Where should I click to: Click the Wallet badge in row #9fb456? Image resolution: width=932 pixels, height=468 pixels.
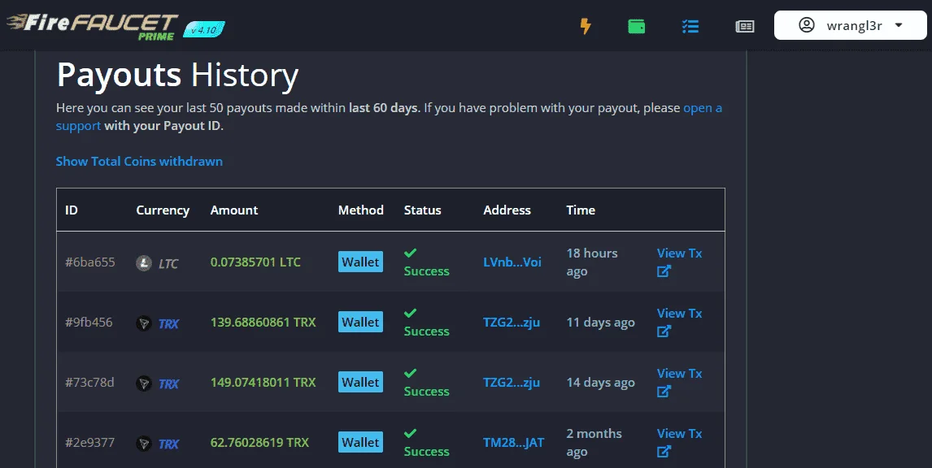click(360, 322)
